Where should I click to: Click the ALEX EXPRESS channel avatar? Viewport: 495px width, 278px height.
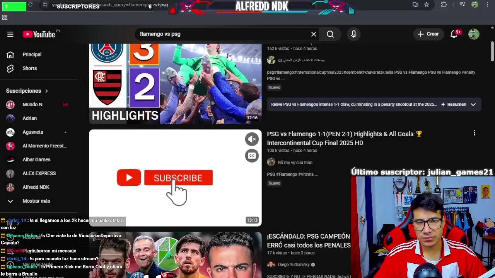click(x=10, y=173)
